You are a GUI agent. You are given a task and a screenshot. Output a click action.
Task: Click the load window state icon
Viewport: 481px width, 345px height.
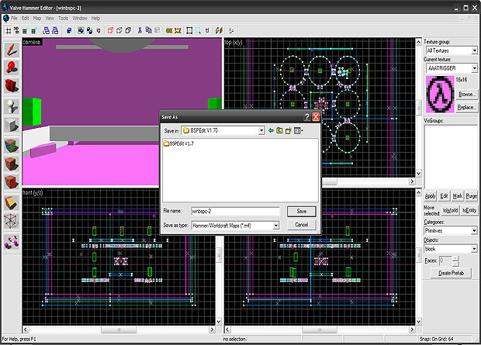tap(46, 30)
